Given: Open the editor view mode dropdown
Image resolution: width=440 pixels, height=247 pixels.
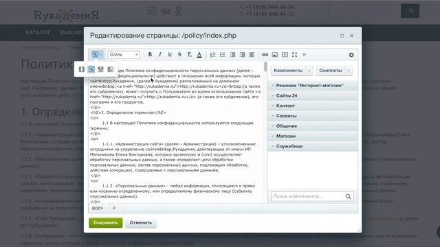Looking at the screenshot, I should click(97, 54).
